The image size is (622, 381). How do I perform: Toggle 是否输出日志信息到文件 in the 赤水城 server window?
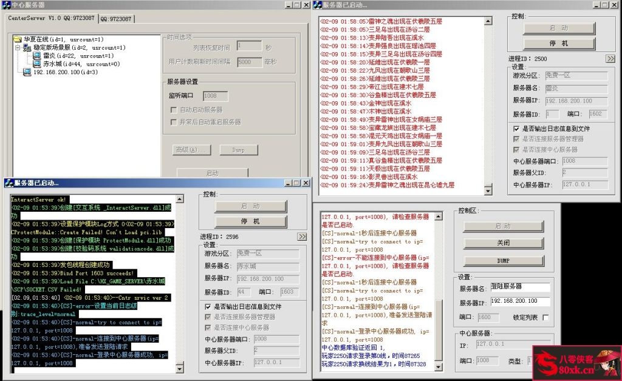click(x=208, y=306)
